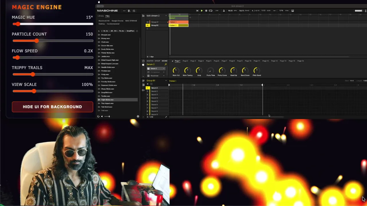367x206 pixels.
Task: Adjust the PARTICLE COUNT slider
Action: pyautogui.click(x=53, y=41)
